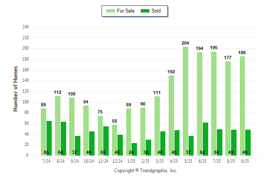The image size is (269, 181).
Task: Click the 1/25 Sold bar showing 24
Action: [x=134, y=149]
